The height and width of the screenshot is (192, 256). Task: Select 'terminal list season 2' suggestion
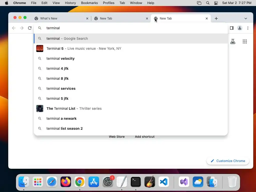131,128
